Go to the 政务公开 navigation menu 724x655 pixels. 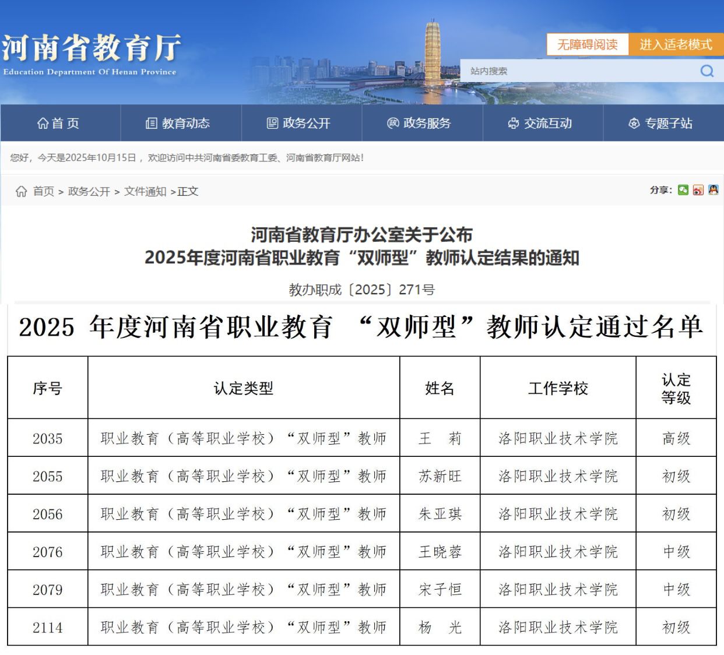(x=299, y=124)
